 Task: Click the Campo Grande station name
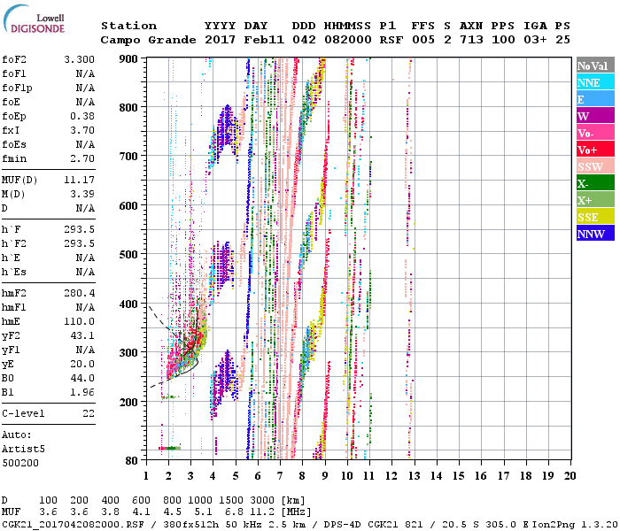148,40
